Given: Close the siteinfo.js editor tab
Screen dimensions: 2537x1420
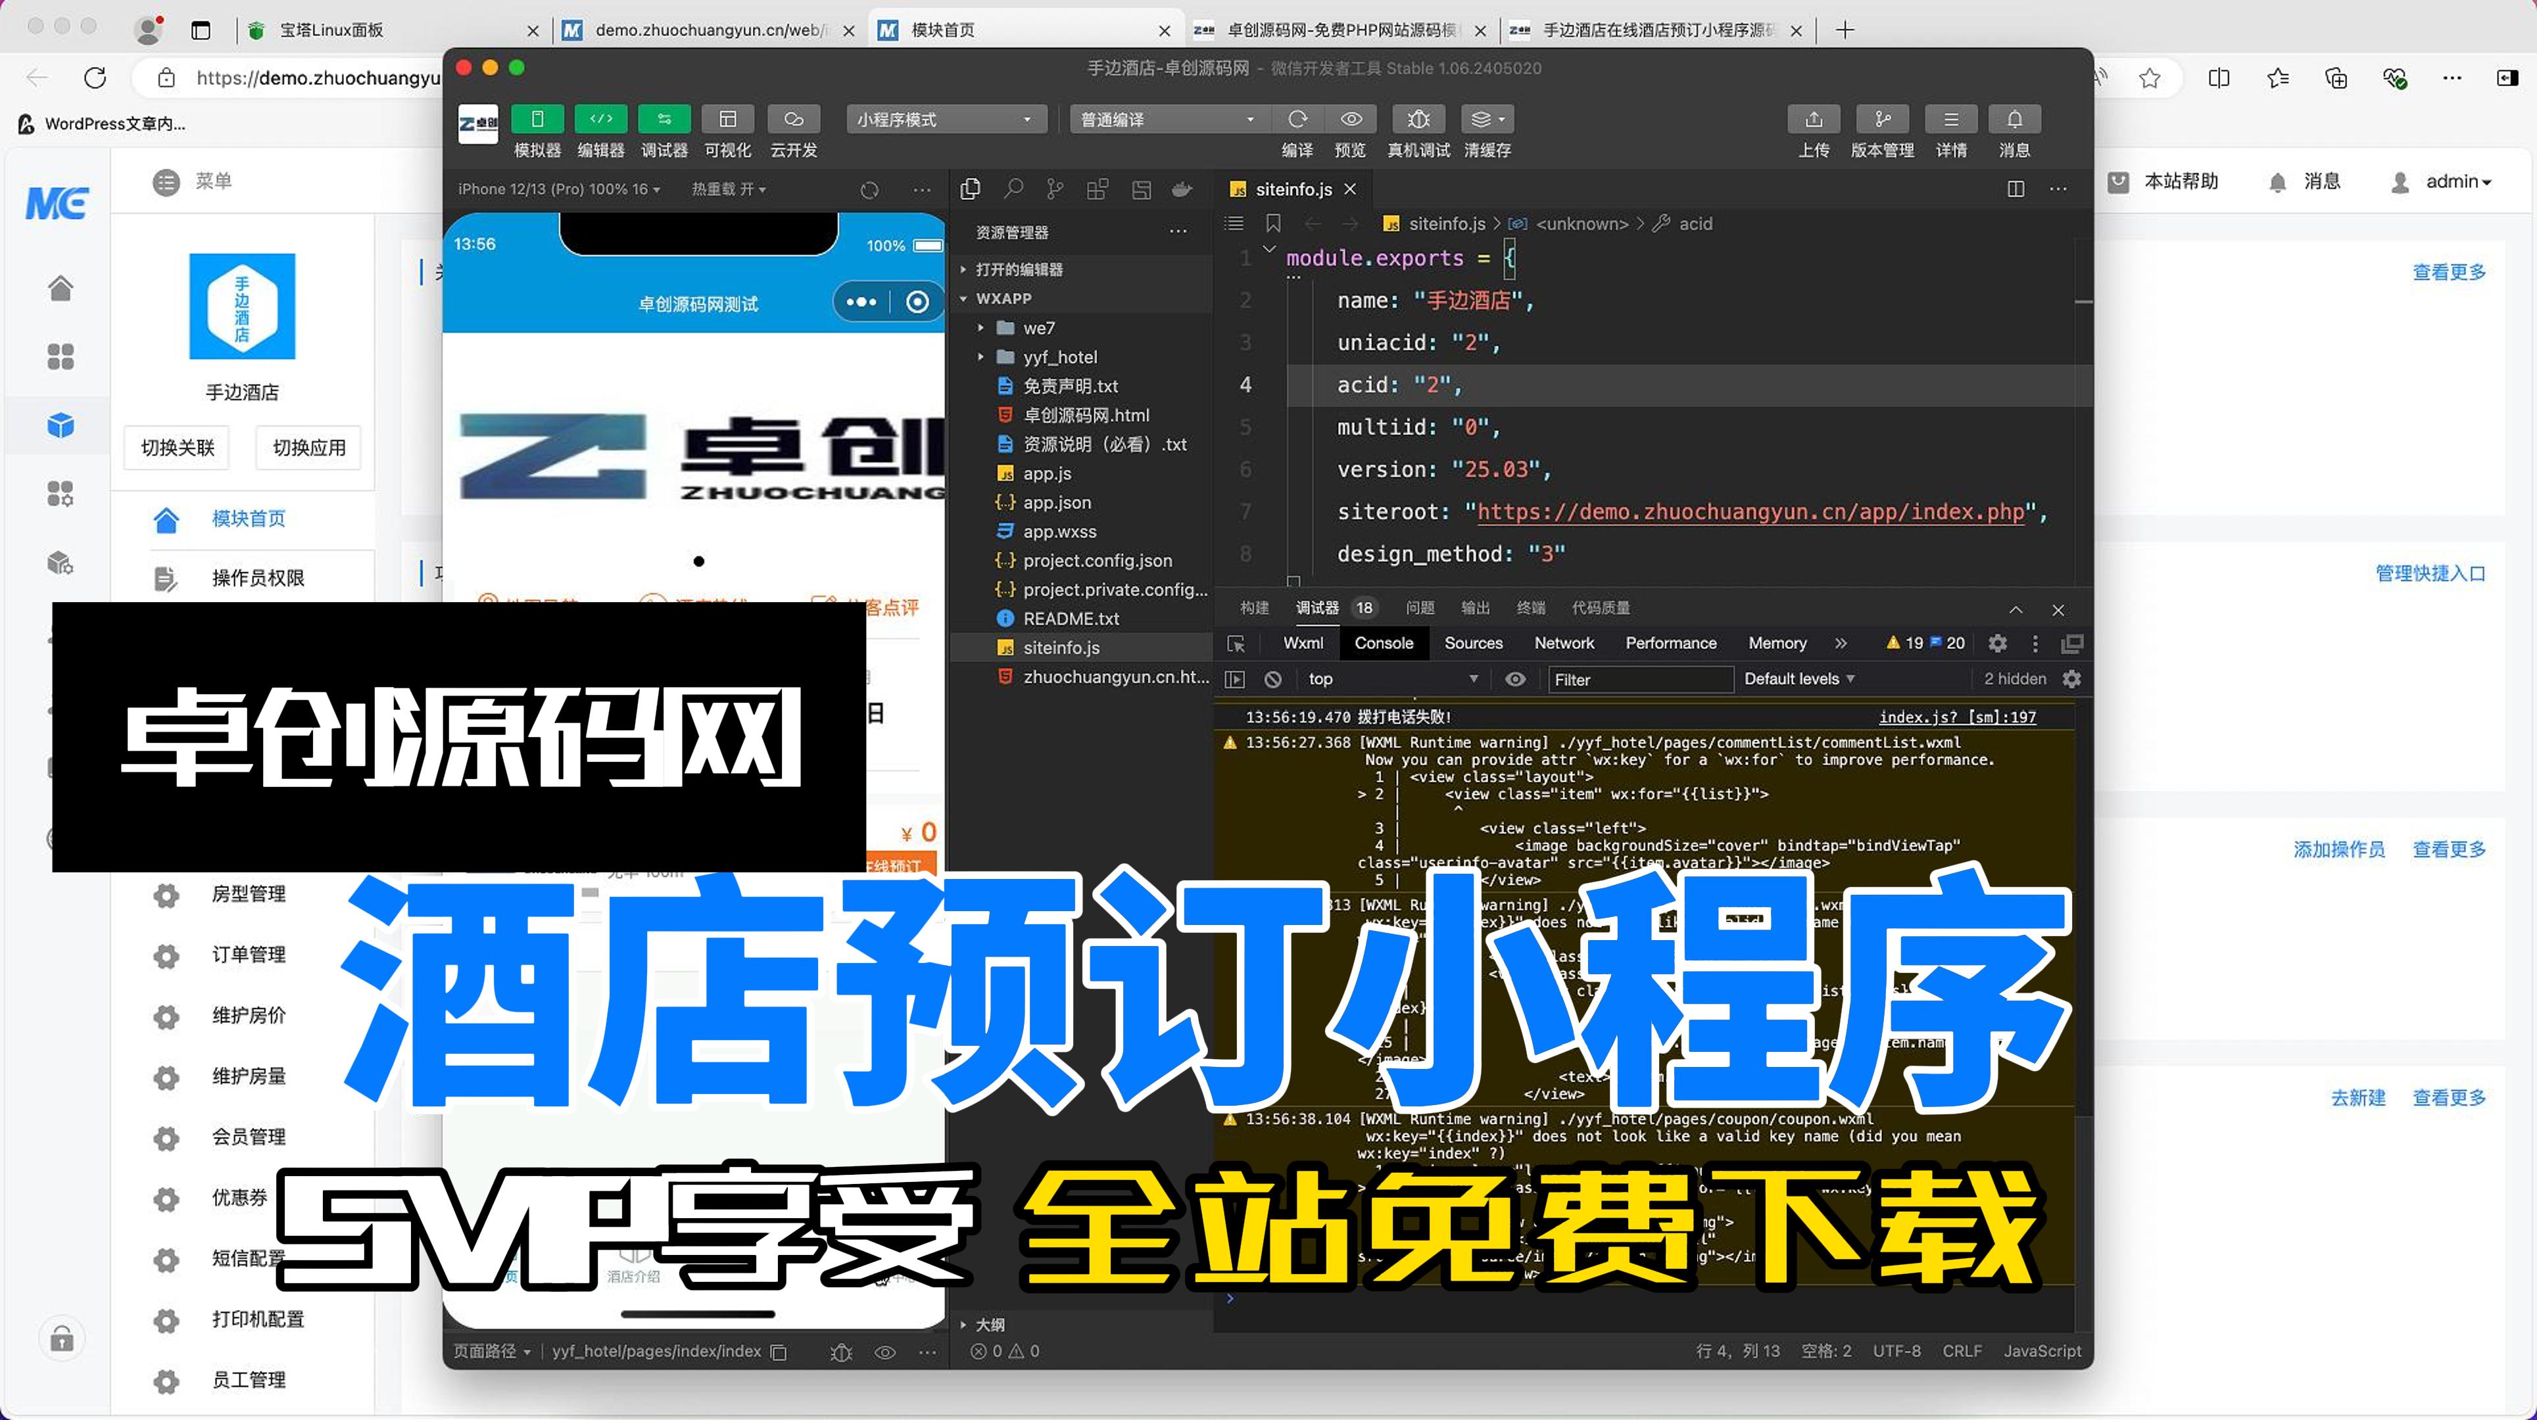Looking at the screenshot, I should coord(1350,189).
